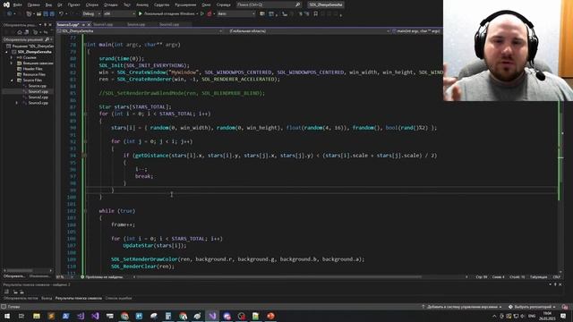Click the Home icon in the Solution Explorer toolbar
Image resolution: width=573 pixels, height=322 pixels.
(20, 32)
